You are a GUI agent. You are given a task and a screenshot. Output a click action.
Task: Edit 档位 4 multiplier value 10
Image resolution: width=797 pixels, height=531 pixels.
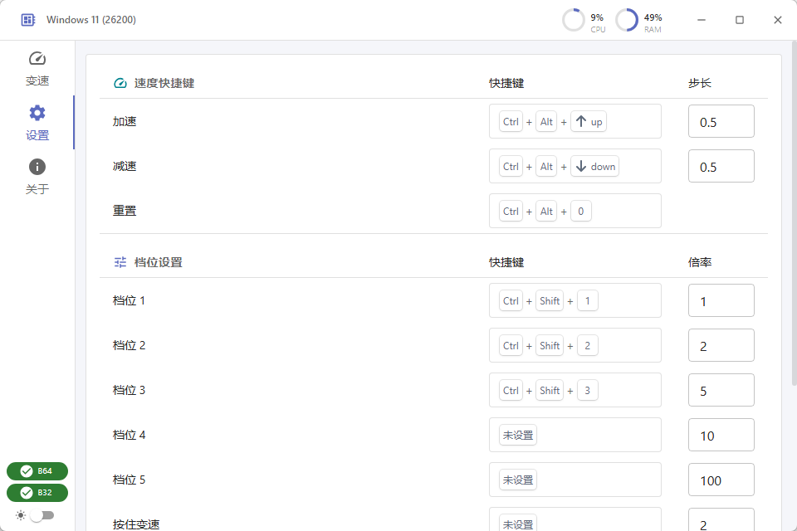(x=721, y=435)
